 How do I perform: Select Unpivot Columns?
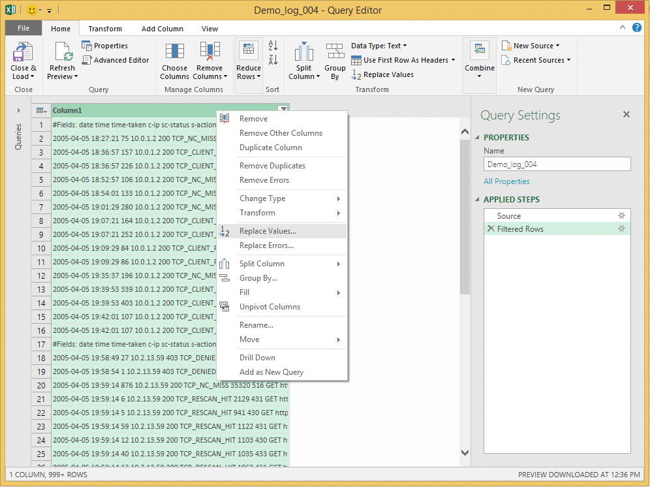(282, 307)
